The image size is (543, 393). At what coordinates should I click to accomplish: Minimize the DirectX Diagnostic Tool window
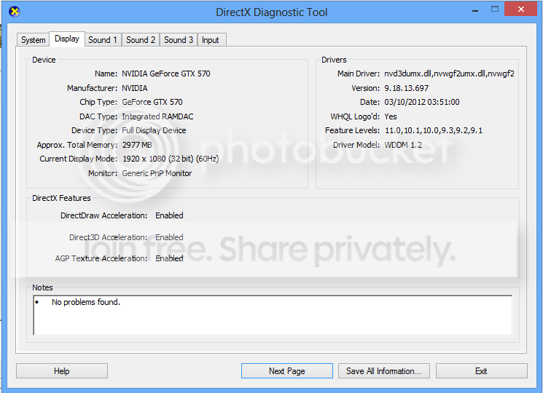pyautogui.click(x=475, y=9)
